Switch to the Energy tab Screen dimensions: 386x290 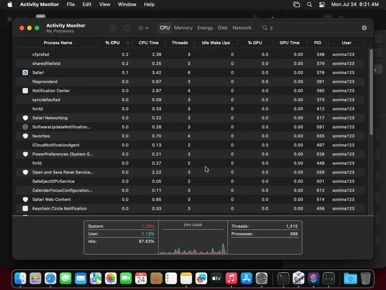[x=205, y=28]
